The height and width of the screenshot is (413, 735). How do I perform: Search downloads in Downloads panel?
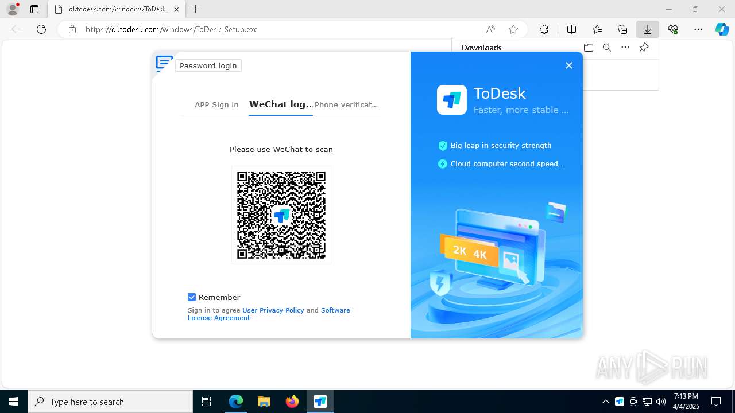pyautogui.click(x=606, y=48)
